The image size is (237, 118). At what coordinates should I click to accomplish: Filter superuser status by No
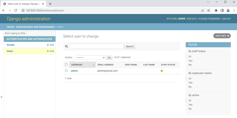(x=190, y=87)
